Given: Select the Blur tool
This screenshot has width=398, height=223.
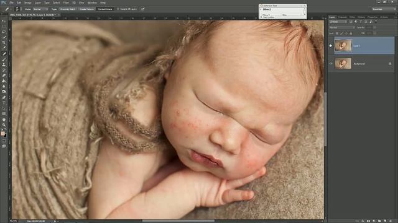Looking at the screenshot, I should coord(4,86).
